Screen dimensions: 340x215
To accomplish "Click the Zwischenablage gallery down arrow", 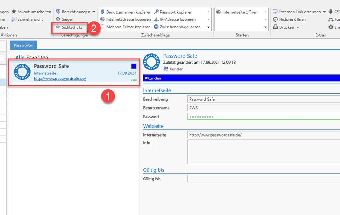I will point(208,19).
